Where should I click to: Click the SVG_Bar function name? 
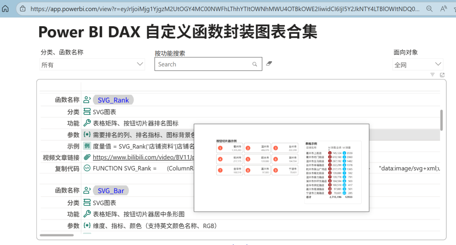[111, 191]
